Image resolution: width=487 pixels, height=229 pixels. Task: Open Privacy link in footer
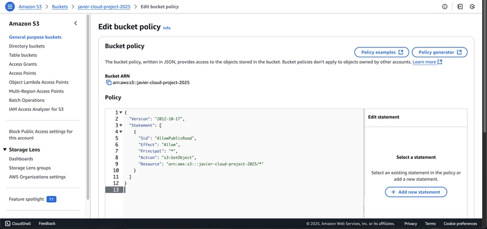point(410,224)
